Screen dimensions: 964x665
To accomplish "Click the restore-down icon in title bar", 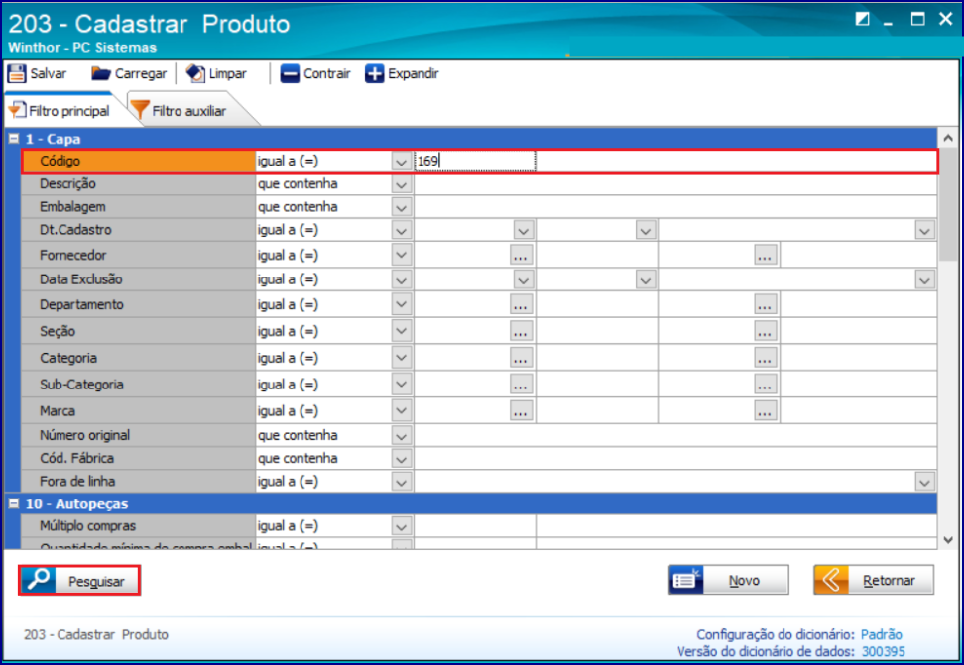I will (x=862, y=19).
